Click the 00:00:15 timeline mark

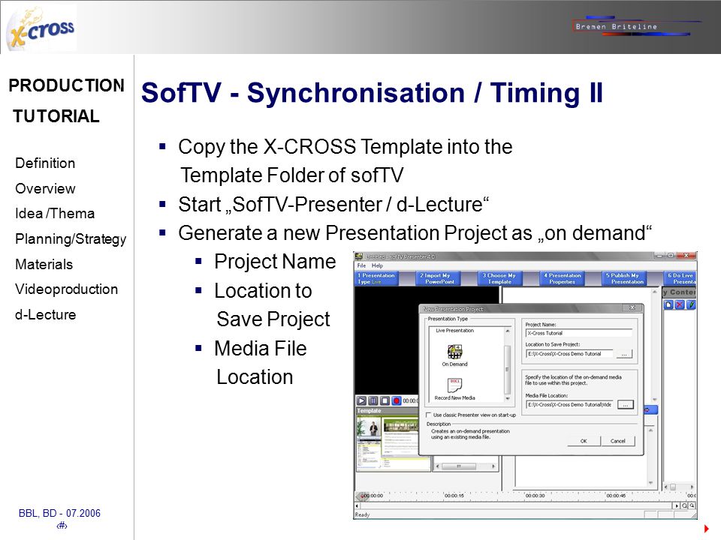(454, 496)
